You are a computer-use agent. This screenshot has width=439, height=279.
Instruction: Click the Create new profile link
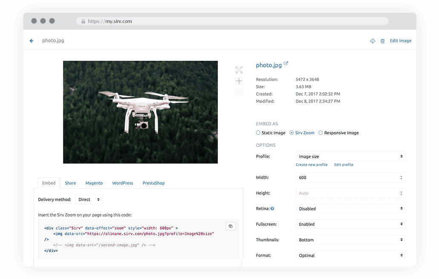point(312,165)
